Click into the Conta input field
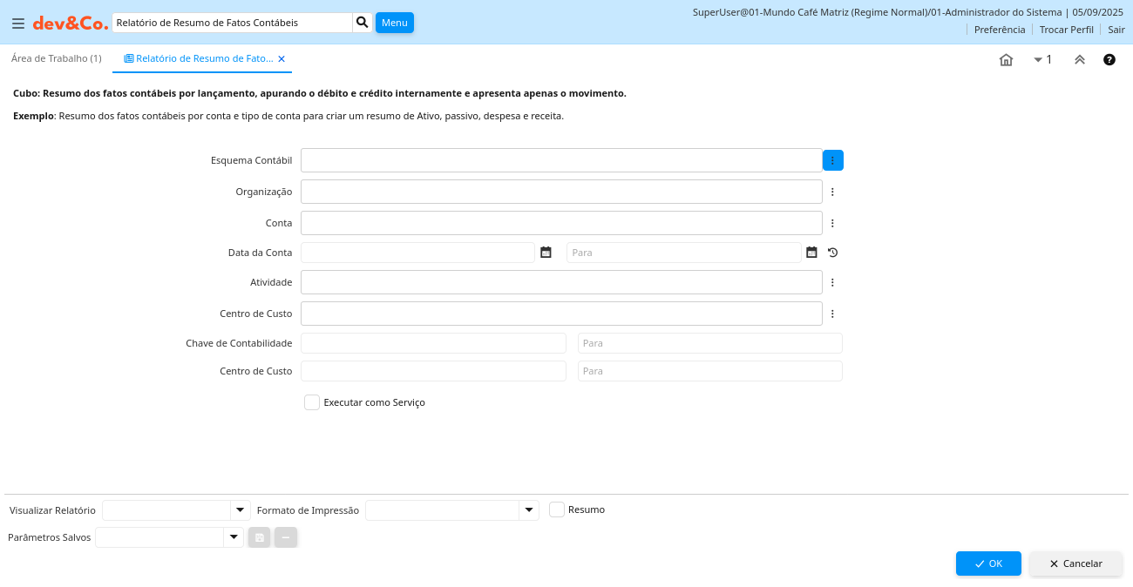The width and height of the screenshot is (1133, 587). (x=561, y=223)
